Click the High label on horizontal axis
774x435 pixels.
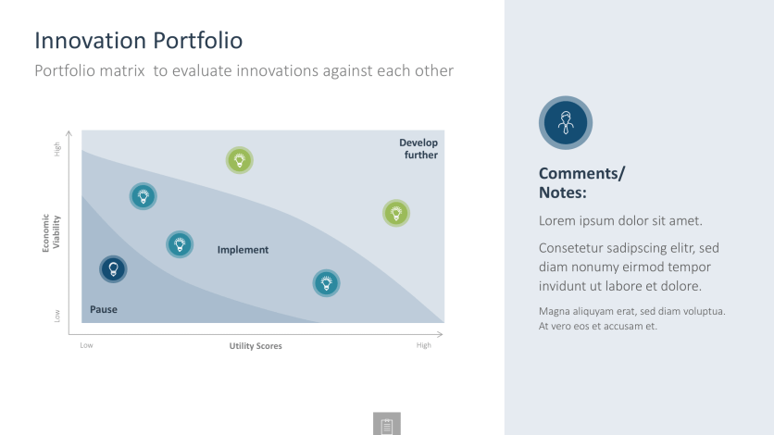pos(423,345)
